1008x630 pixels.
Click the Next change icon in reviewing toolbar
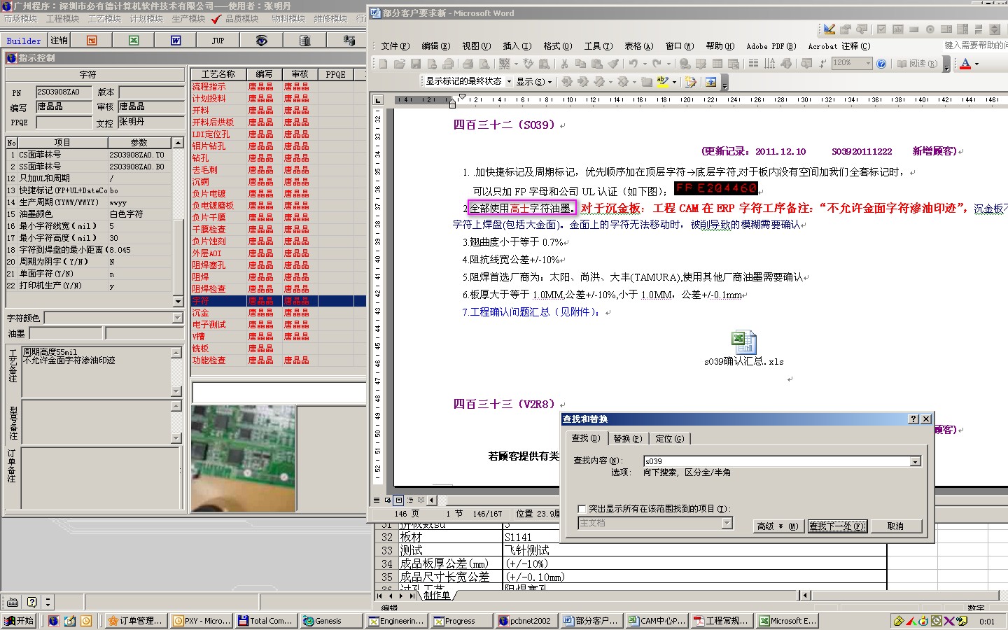tap(582, 82)
